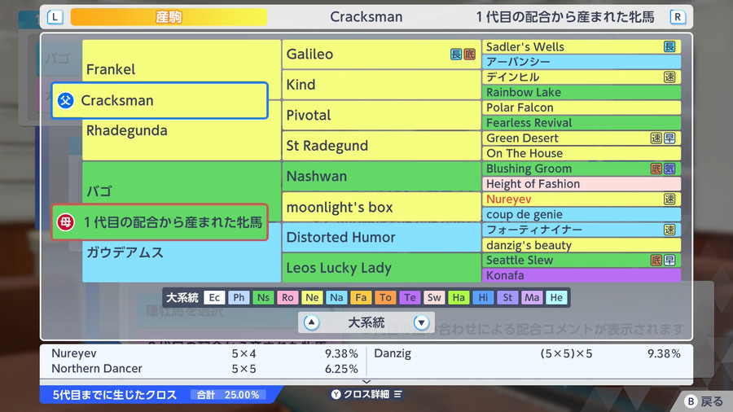The width and height of the screenshot is (733, 412).
Task: Click the Nashwan pedigree cell
Action: [381, 176]
